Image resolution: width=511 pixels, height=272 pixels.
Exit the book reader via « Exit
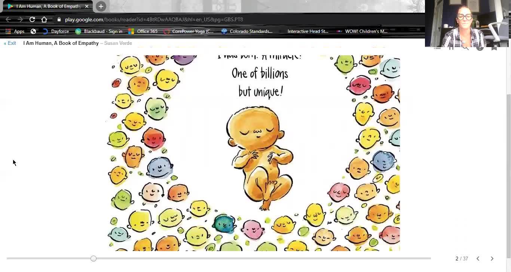pos(10,43)
